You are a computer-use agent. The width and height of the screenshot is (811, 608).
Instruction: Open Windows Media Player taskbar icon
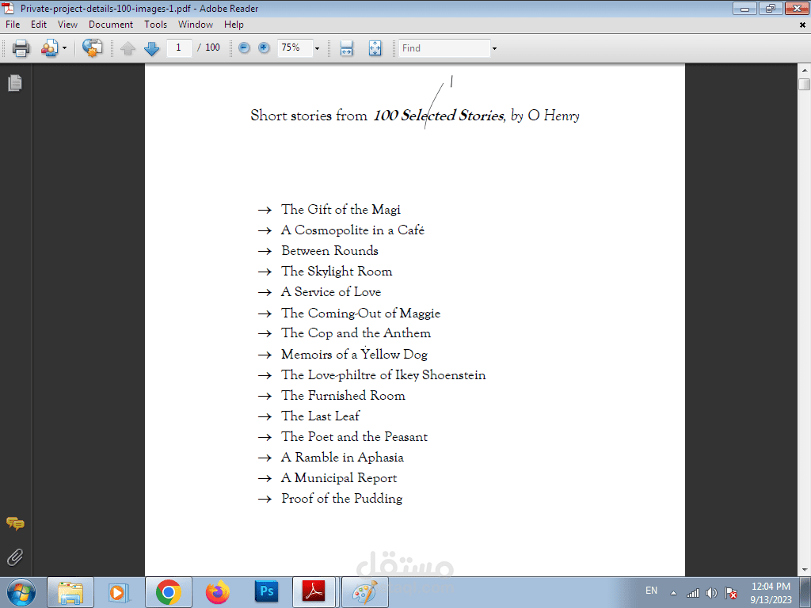click(119, 592)
